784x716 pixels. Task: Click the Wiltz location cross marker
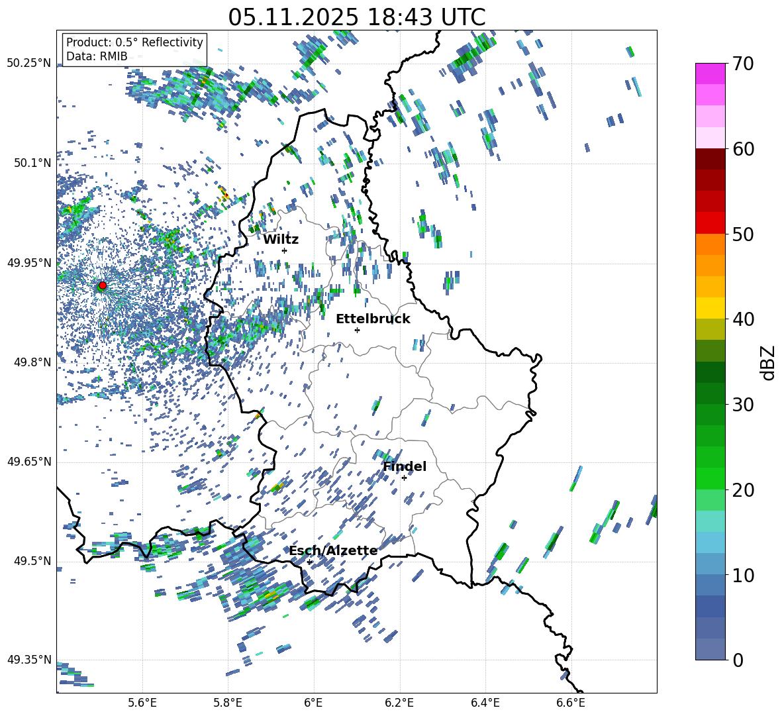point(285,250)
